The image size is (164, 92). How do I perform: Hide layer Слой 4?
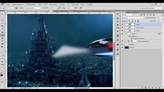pos(122,25)
